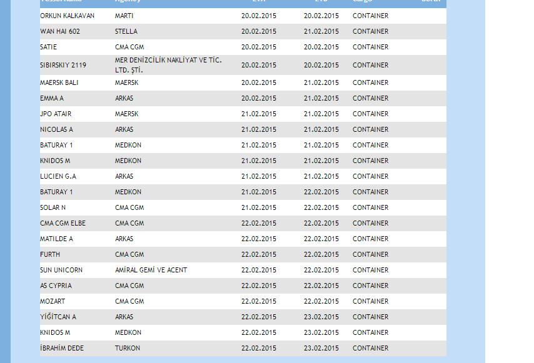The image size is (534, 363).
Task: Click vessel İBRAHİM DEDE
Action: pyautogui.click(x=62, y=349)
